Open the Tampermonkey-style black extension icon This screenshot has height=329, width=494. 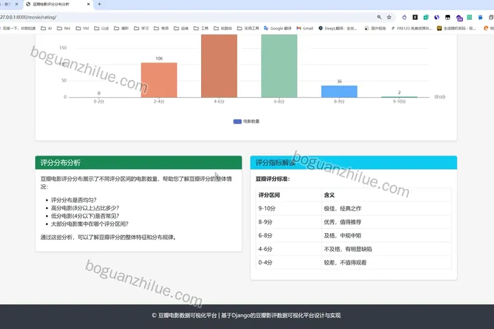[x=447, y=17]
